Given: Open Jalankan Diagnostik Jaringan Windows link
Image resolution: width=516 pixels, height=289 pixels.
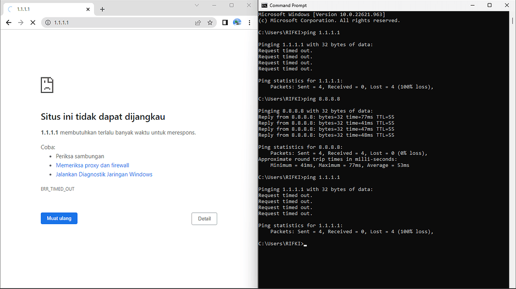Looking at the screenshot, I should click(x=104, y=174).
